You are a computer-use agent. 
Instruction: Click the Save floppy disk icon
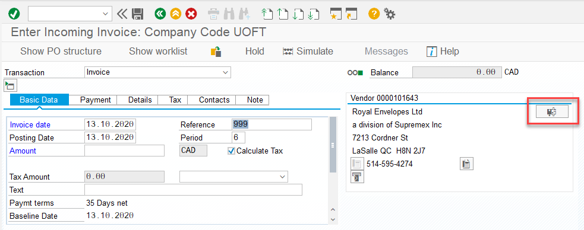coord(138,14)
